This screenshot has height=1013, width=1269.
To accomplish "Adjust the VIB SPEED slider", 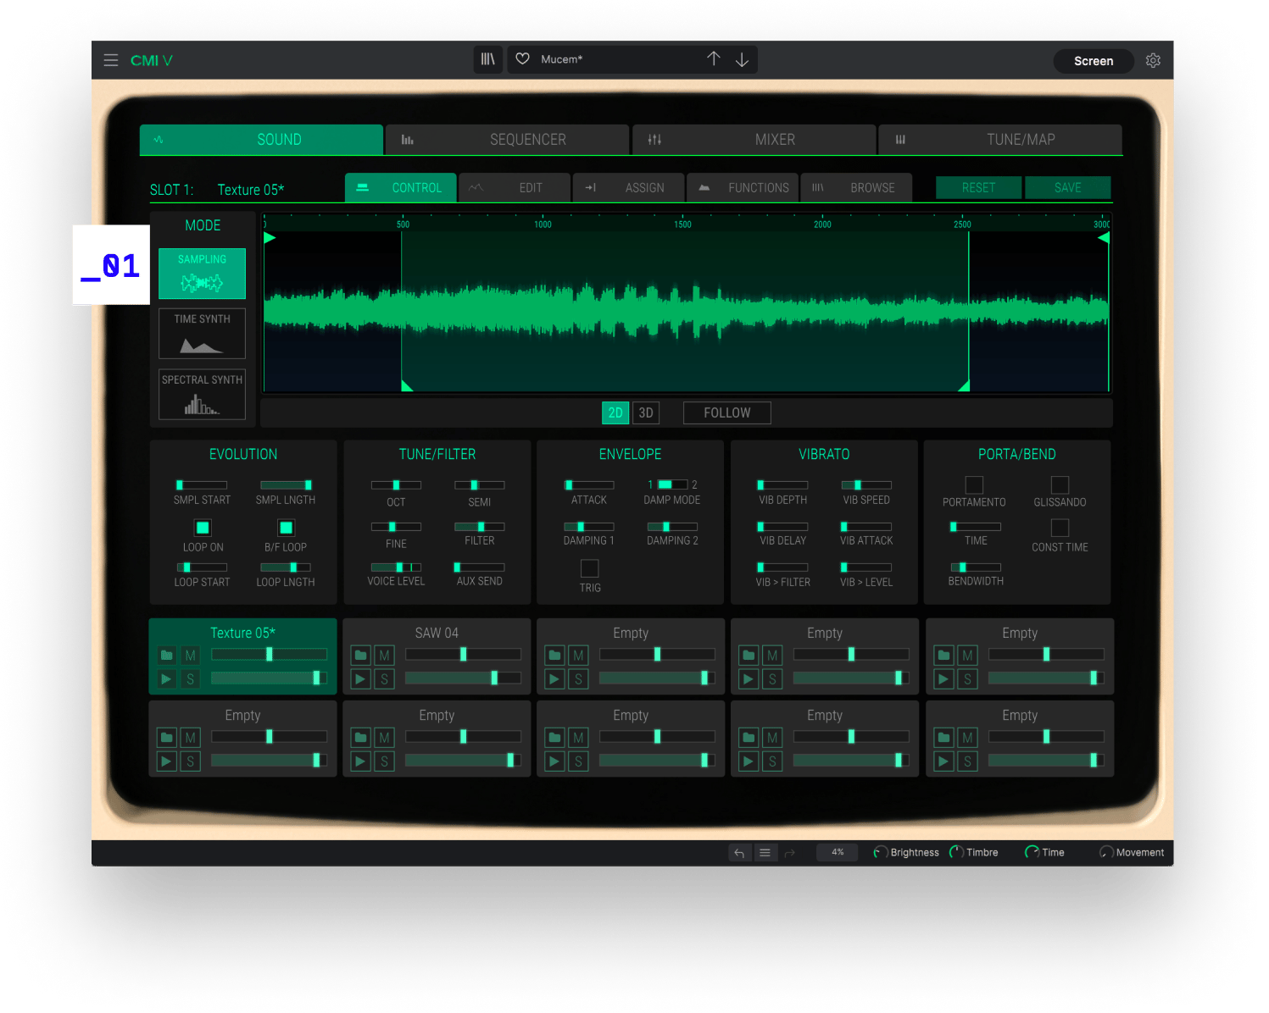I will (x=866, y=485).
